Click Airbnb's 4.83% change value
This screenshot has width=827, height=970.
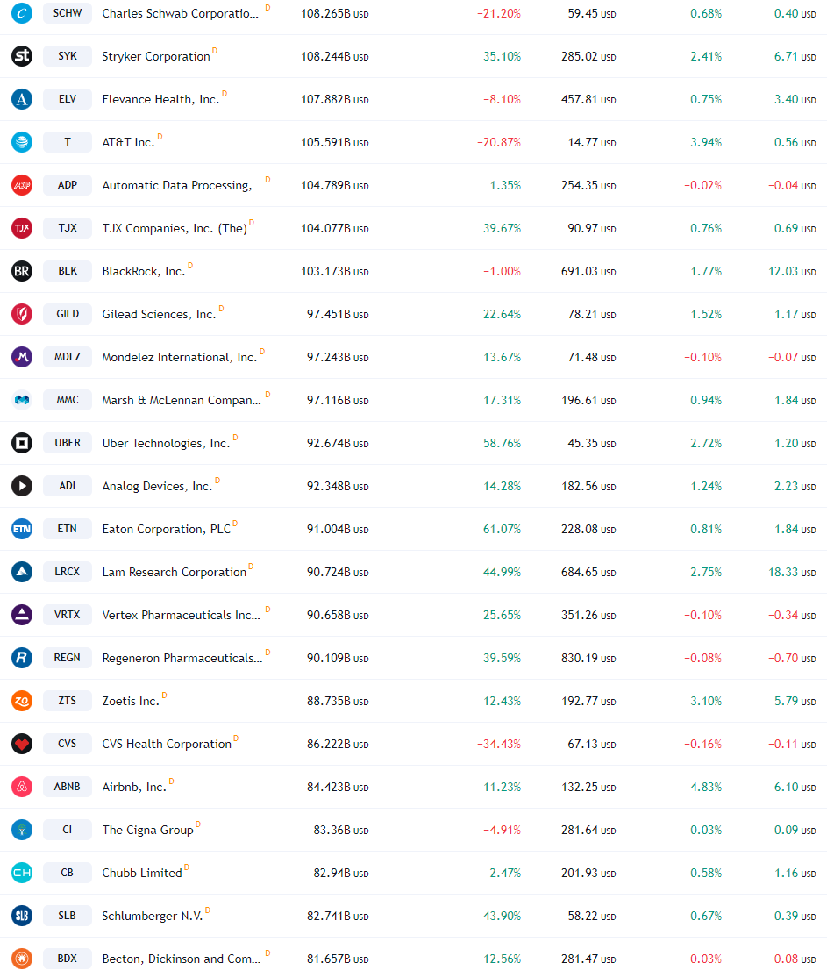[x=706, y=788]
